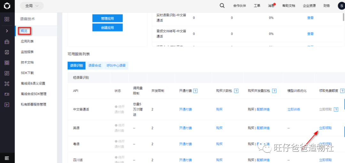Click the 创建应用 button

[107, 28]
